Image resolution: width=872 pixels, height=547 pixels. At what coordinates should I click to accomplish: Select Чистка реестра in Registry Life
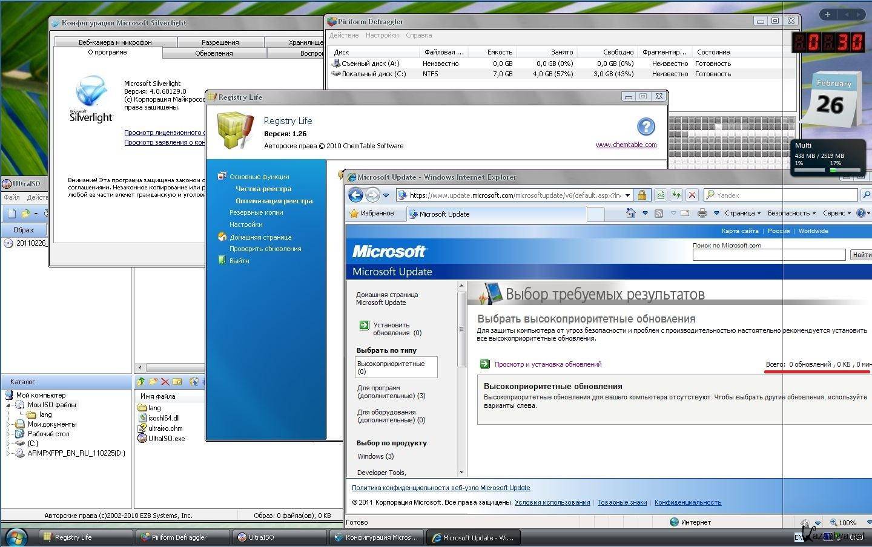click(x=263, y=189)
